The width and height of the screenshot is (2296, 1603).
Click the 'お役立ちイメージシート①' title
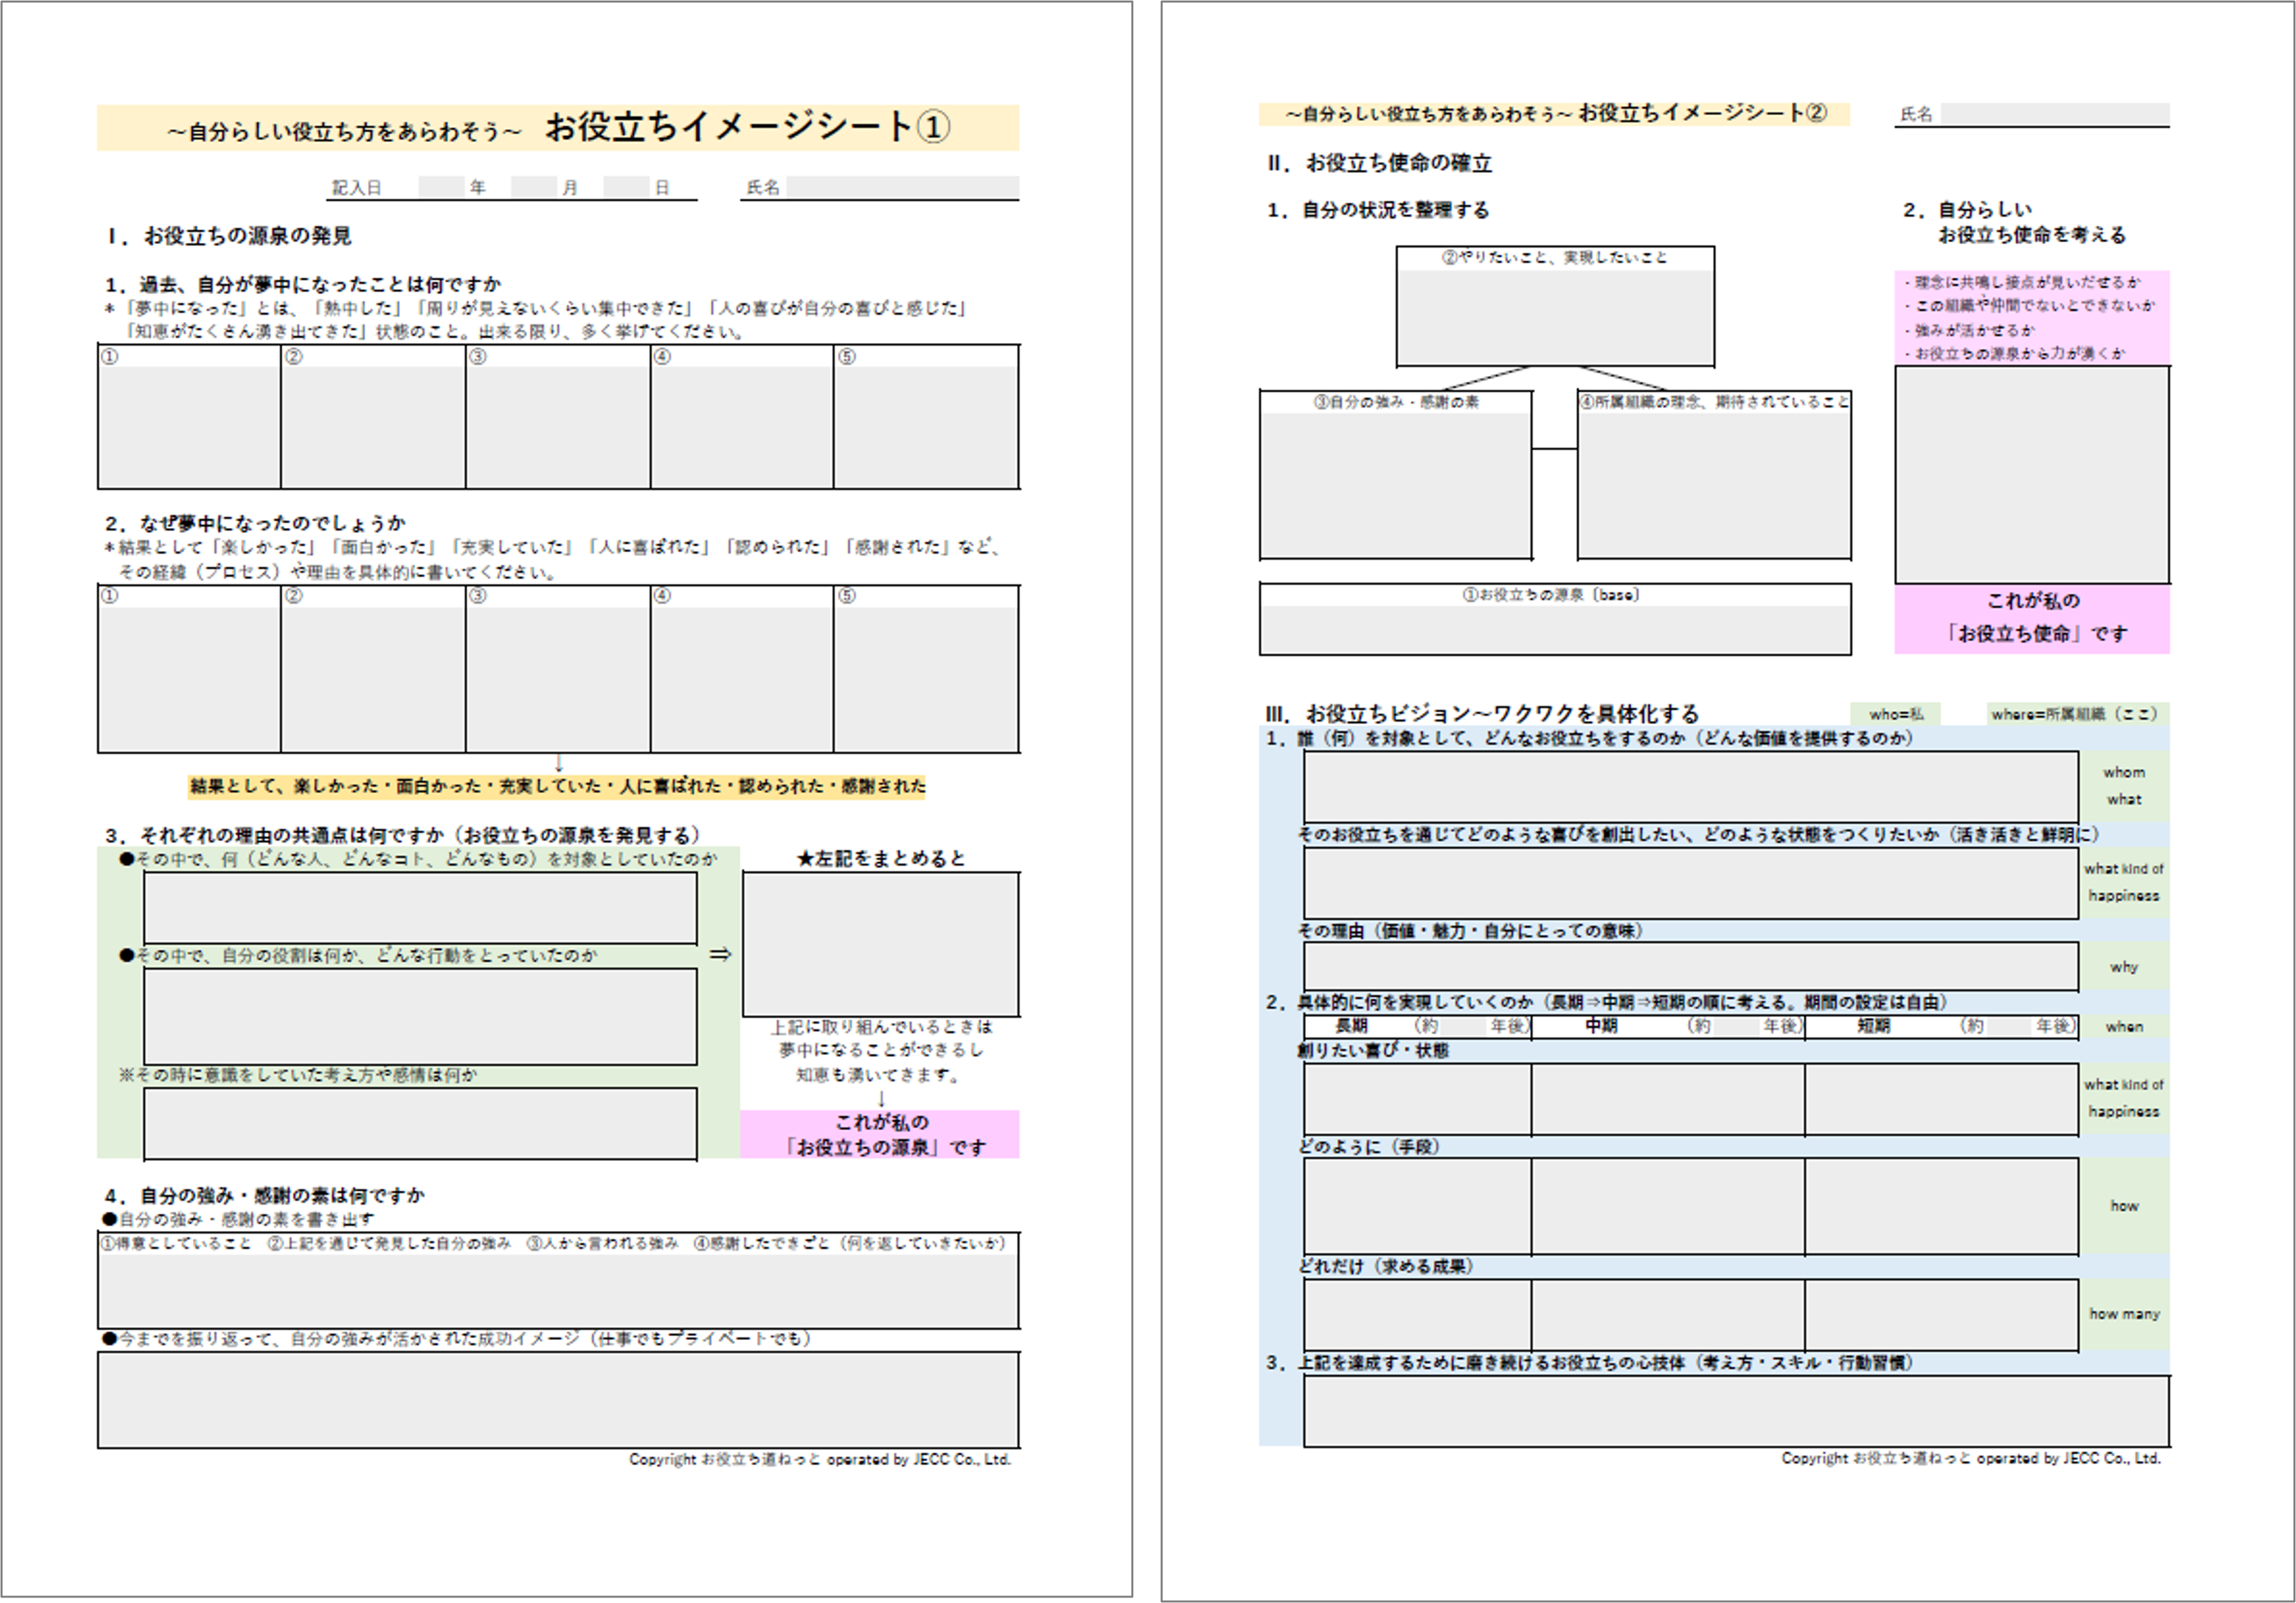pyautogui.click(x=748, y=127)
